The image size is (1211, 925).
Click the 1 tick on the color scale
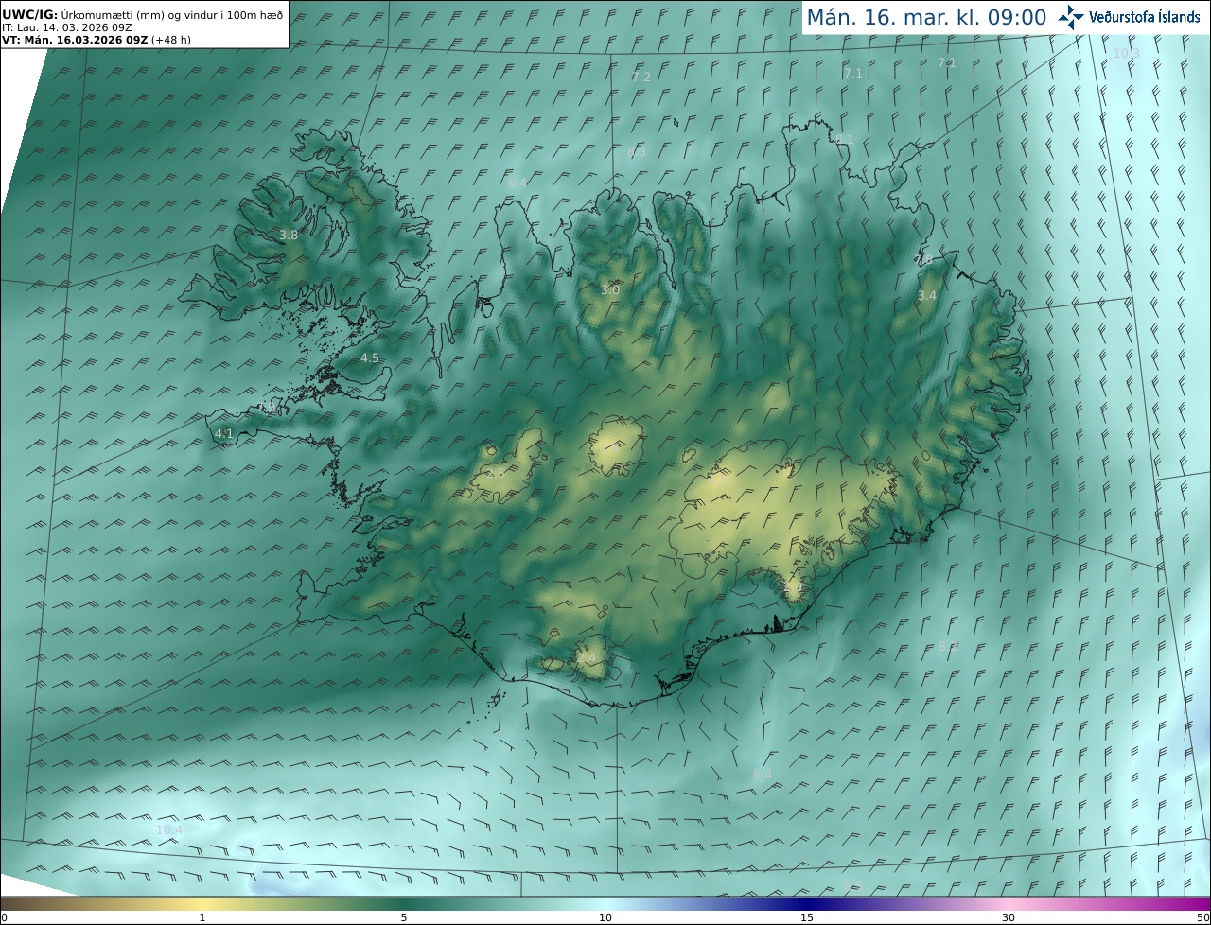tap(202, 917)
